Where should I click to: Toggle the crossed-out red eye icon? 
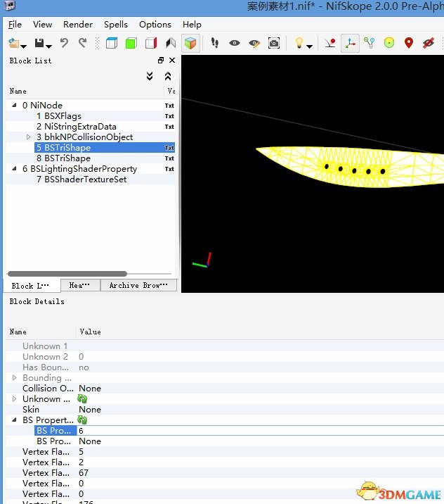[429, 43]
